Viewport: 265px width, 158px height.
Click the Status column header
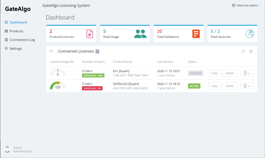[x=192, y=62]
